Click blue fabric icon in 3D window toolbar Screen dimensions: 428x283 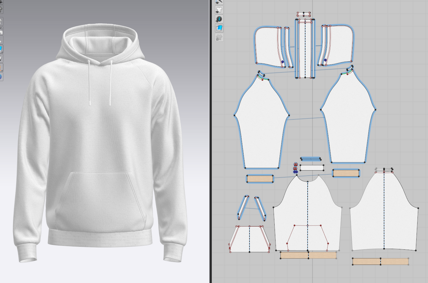coord(1,49)
